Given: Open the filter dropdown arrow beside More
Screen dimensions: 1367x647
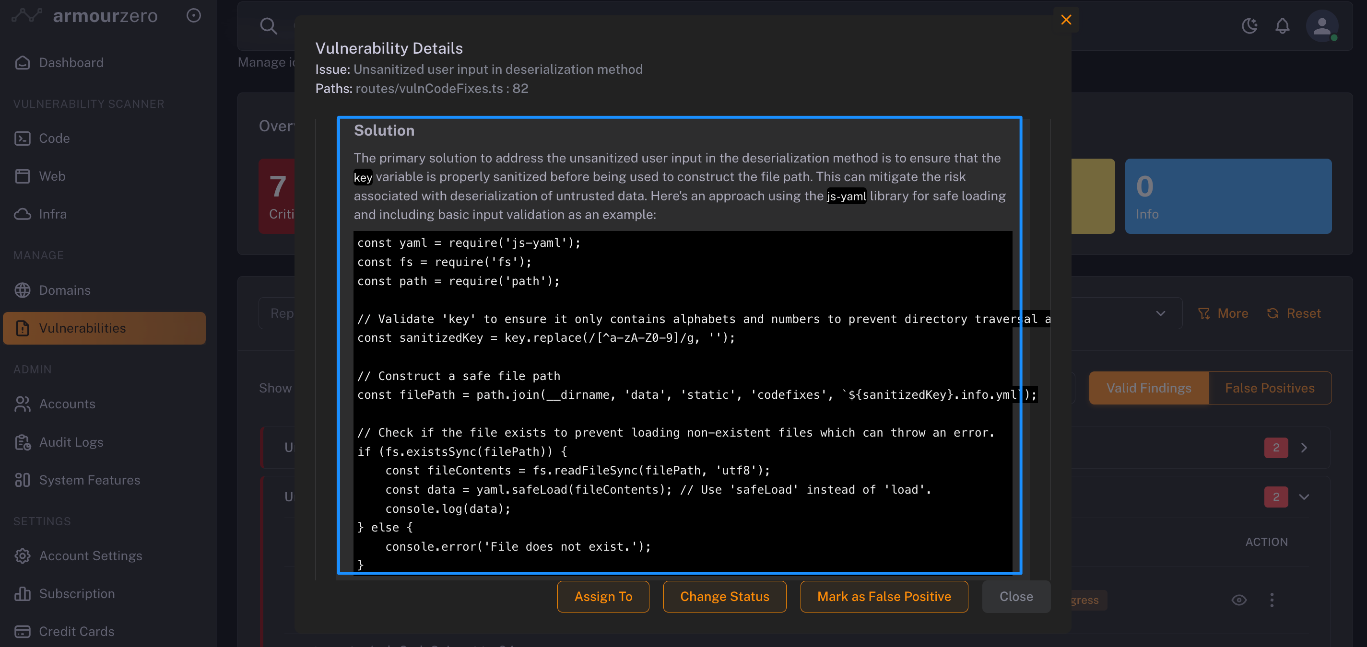Looking at the screenshot, I should (1161, 313).
